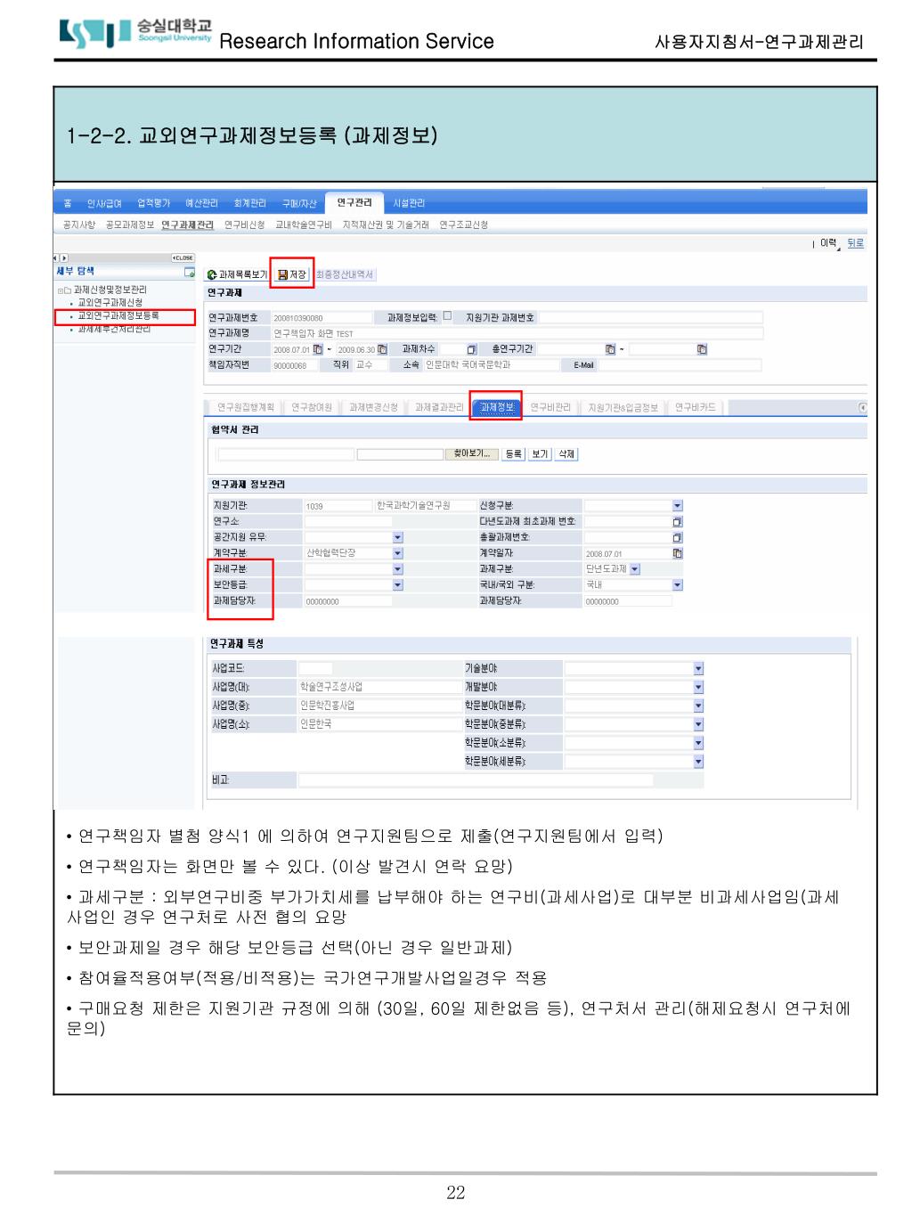Click the 홈 menu item
Viewport: 912px width, 1216px height.
68,203
